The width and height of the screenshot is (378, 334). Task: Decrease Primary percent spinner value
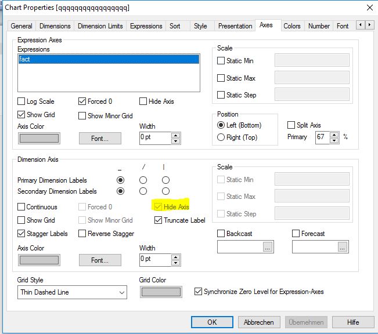(x=334, y=140)
